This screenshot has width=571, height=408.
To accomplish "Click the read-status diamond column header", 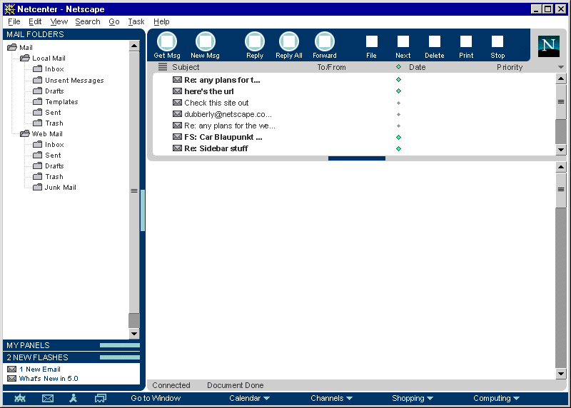I will point(398,67).
